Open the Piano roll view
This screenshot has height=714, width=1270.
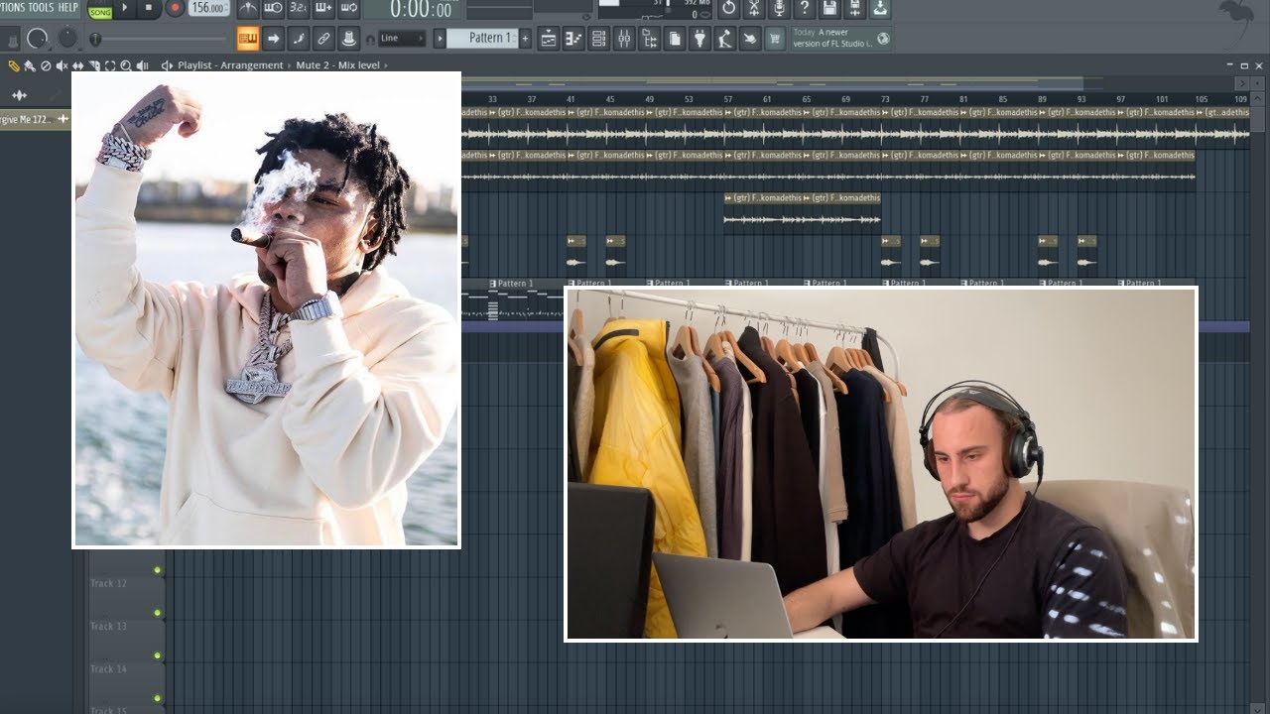click(x=573, y=39)
